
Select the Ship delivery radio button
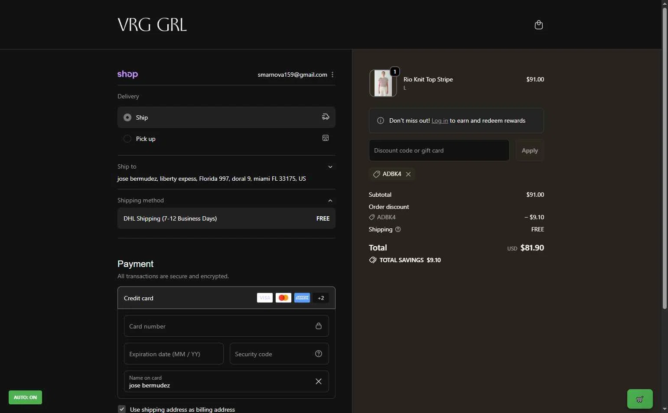(127, 117)
